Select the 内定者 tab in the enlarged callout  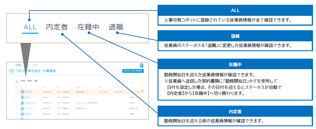57,27
